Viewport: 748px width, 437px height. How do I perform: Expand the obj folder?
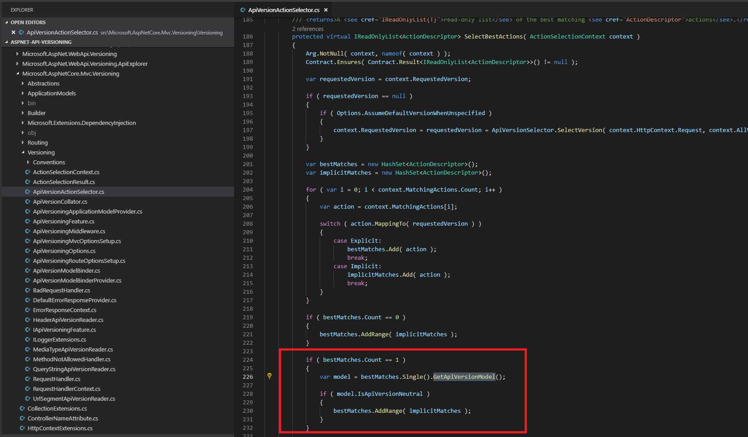pyautogui.click(x=23, y=133)
